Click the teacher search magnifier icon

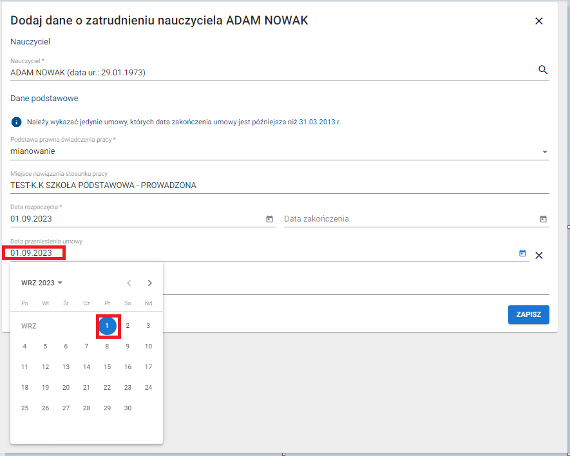(x=542, y=70)
